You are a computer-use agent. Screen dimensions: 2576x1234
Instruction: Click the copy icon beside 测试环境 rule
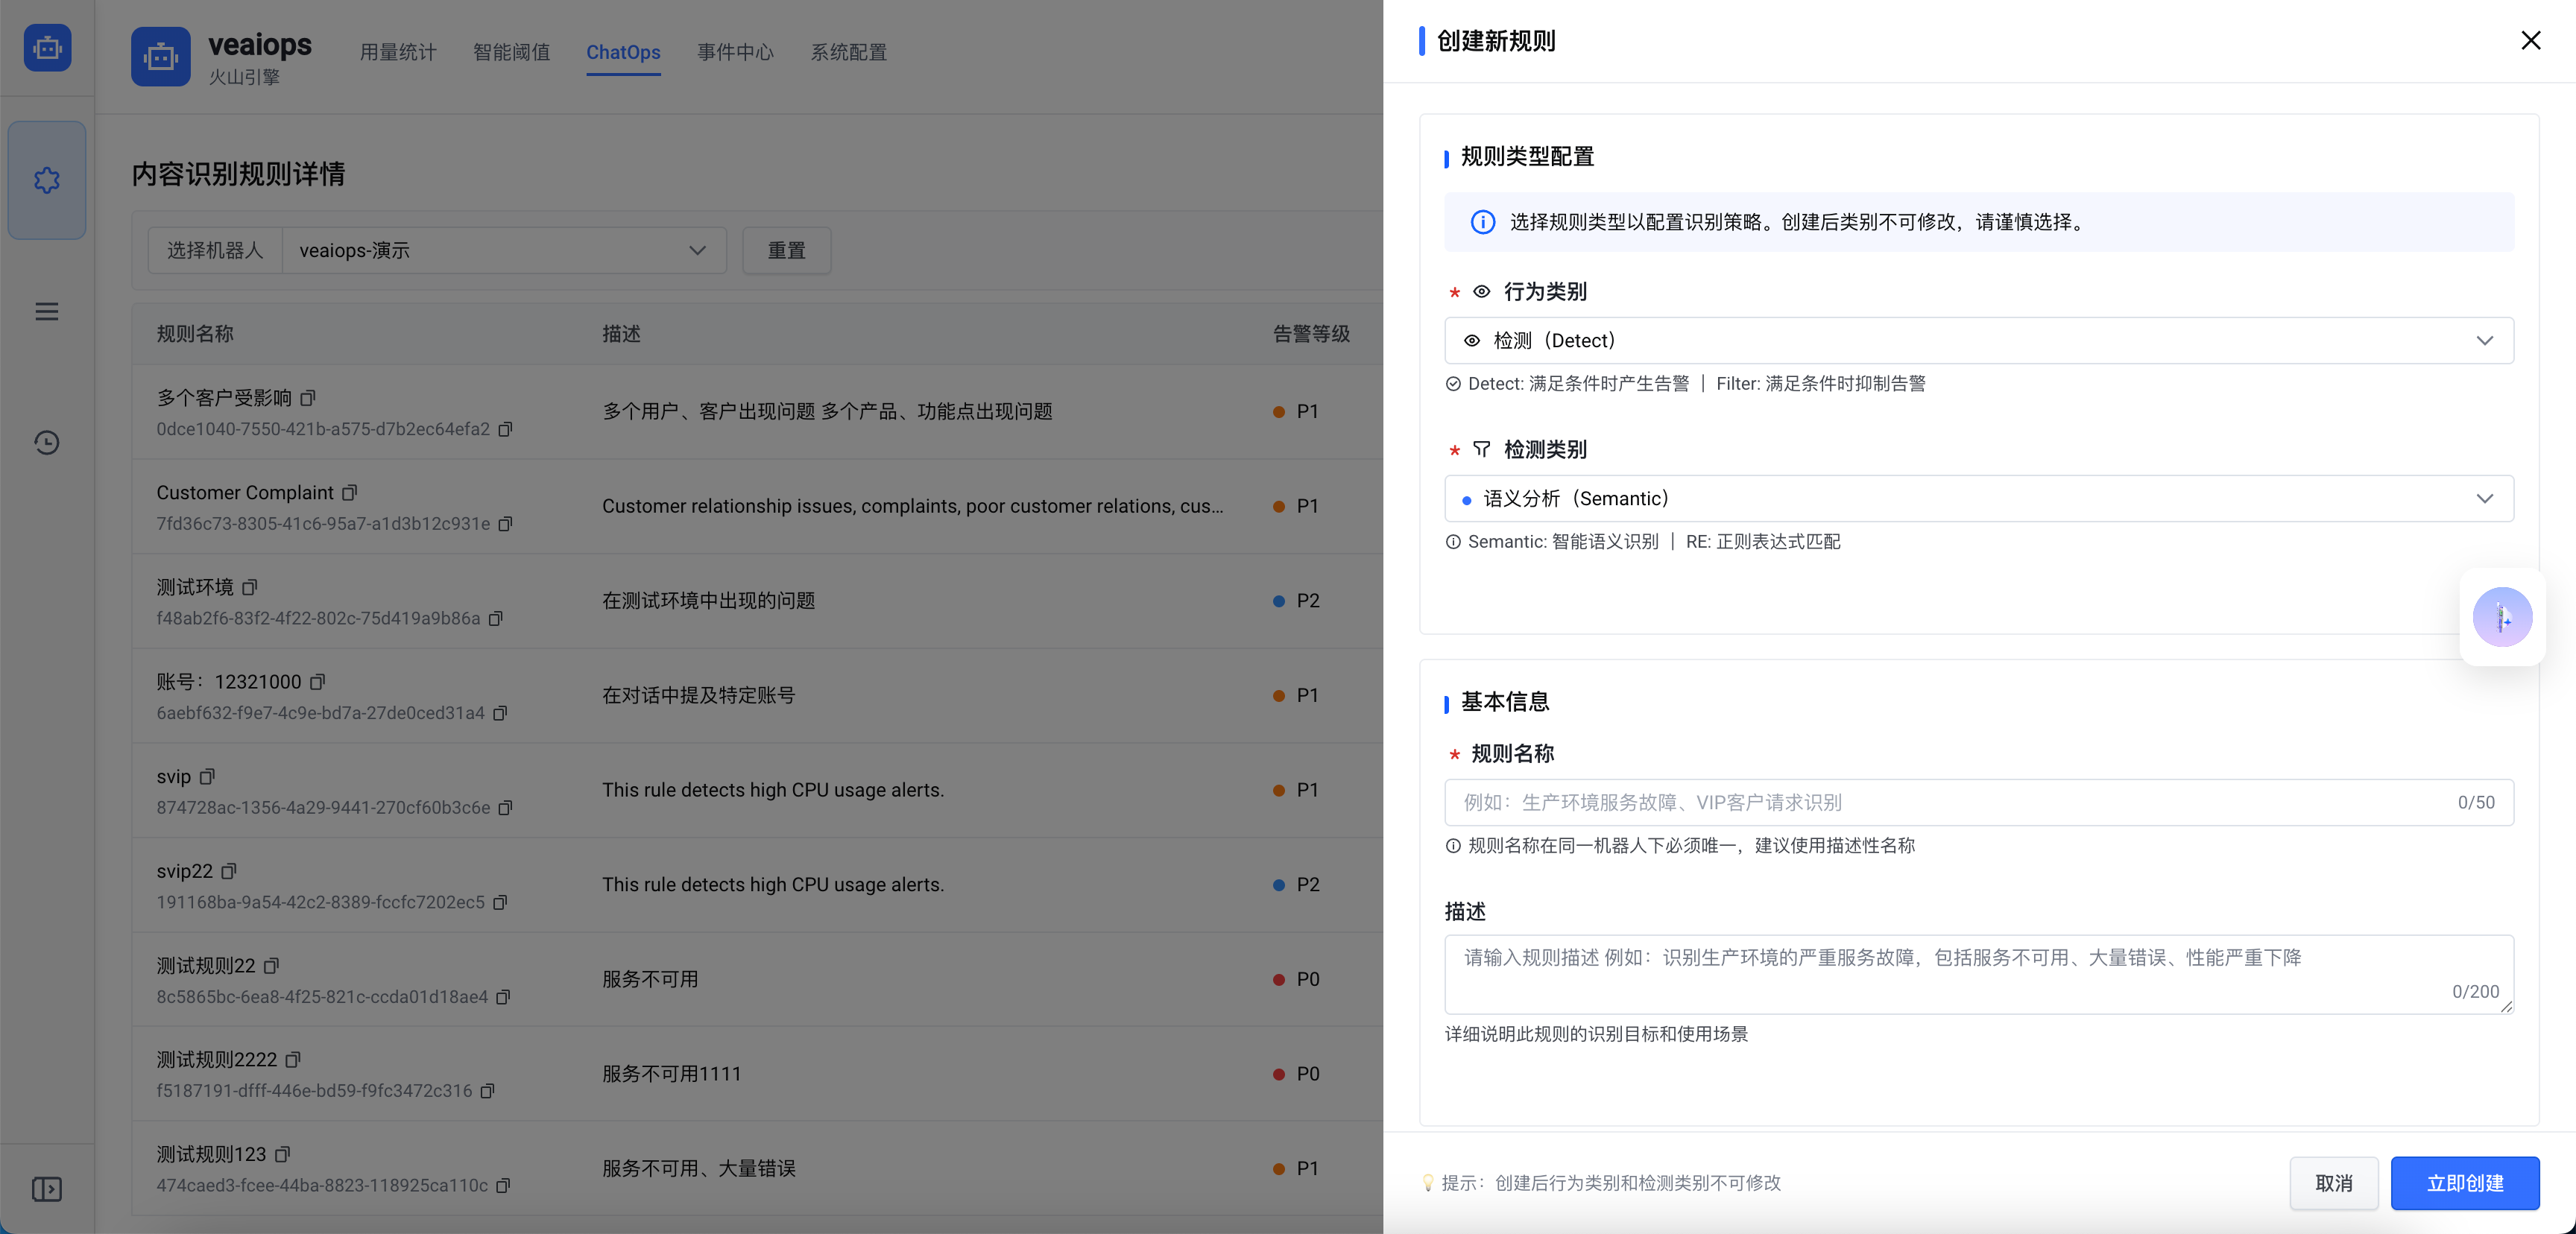point(250,587)
